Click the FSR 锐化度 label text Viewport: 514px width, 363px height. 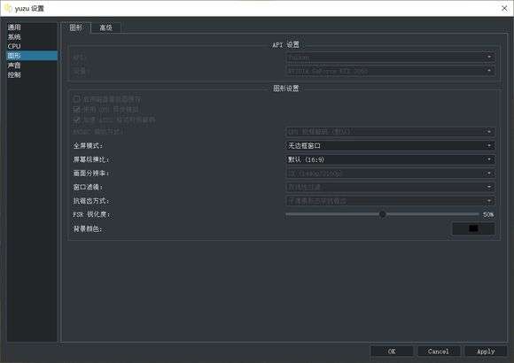click(x=91, y=214)
